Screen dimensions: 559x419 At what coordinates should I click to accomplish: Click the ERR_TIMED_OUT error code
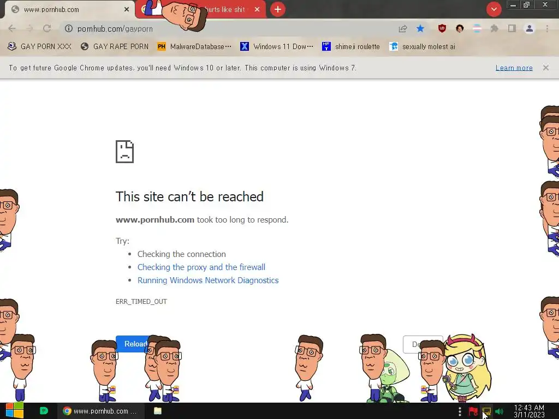(x=141, y=301)
